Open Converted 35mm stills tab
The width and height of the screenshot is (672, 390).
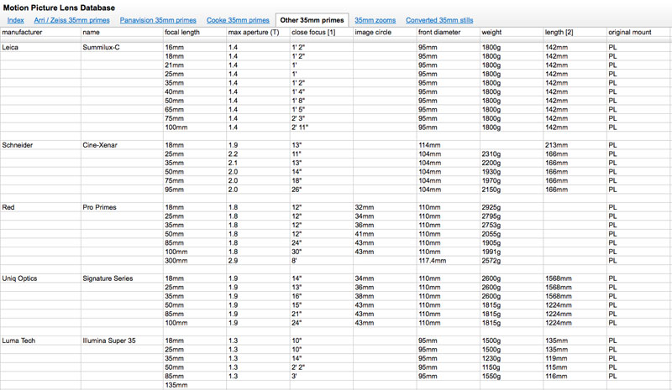point(439,20)
